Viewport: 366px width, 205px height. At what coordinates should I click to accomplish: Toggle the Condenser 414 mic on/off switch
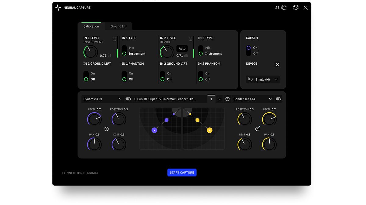pos(278,99)
